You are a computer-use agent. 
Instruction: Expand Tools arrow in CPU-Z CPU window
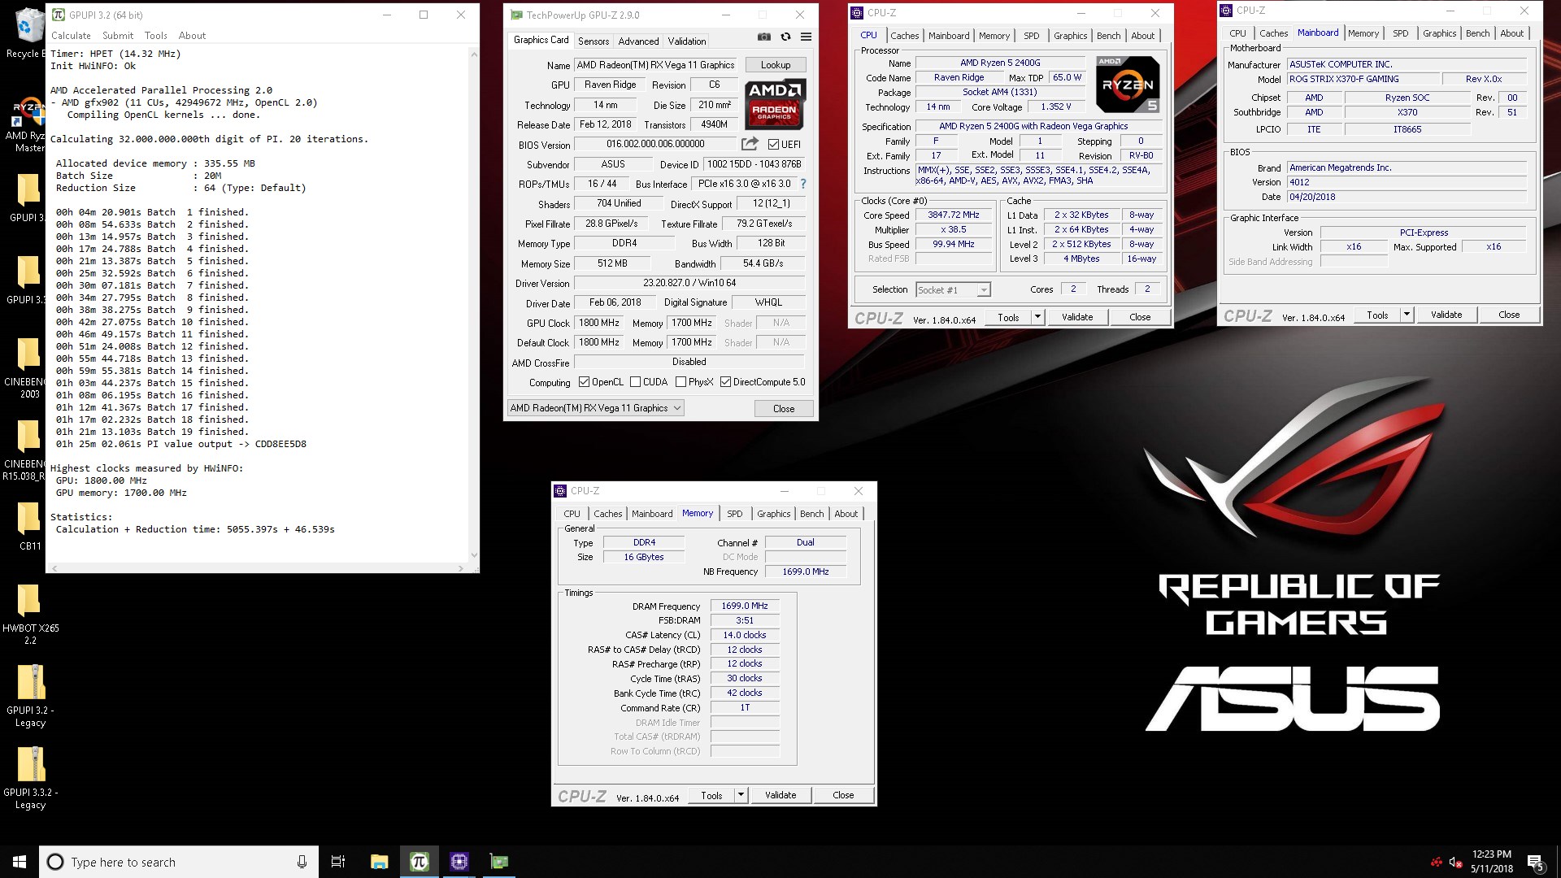pos(1037,317)
